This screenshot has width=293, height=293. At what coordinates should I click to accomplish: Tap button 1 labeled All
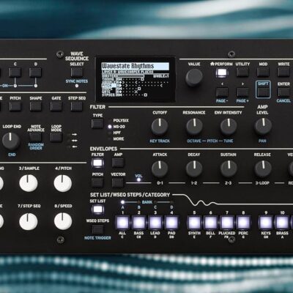click(122, 223)
